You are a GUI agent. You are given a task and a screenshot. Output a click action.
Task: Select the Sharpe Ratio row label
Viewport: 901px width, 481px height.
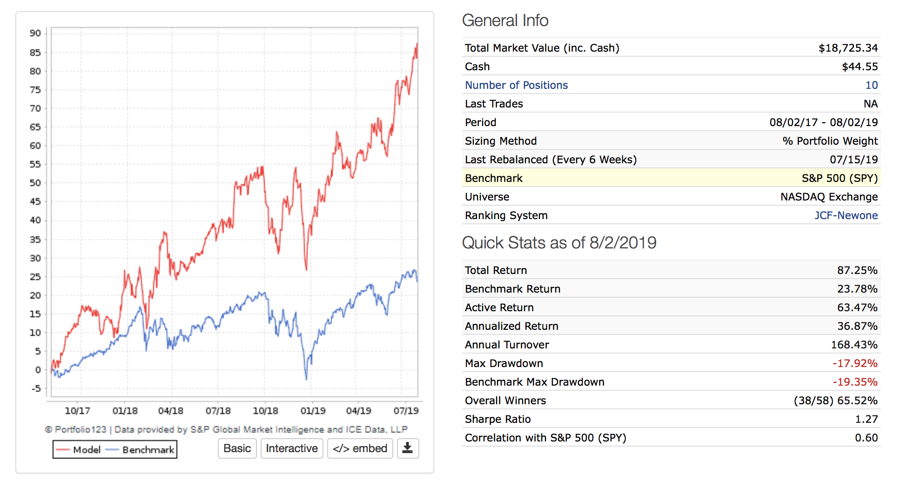[x=498, y=419]
